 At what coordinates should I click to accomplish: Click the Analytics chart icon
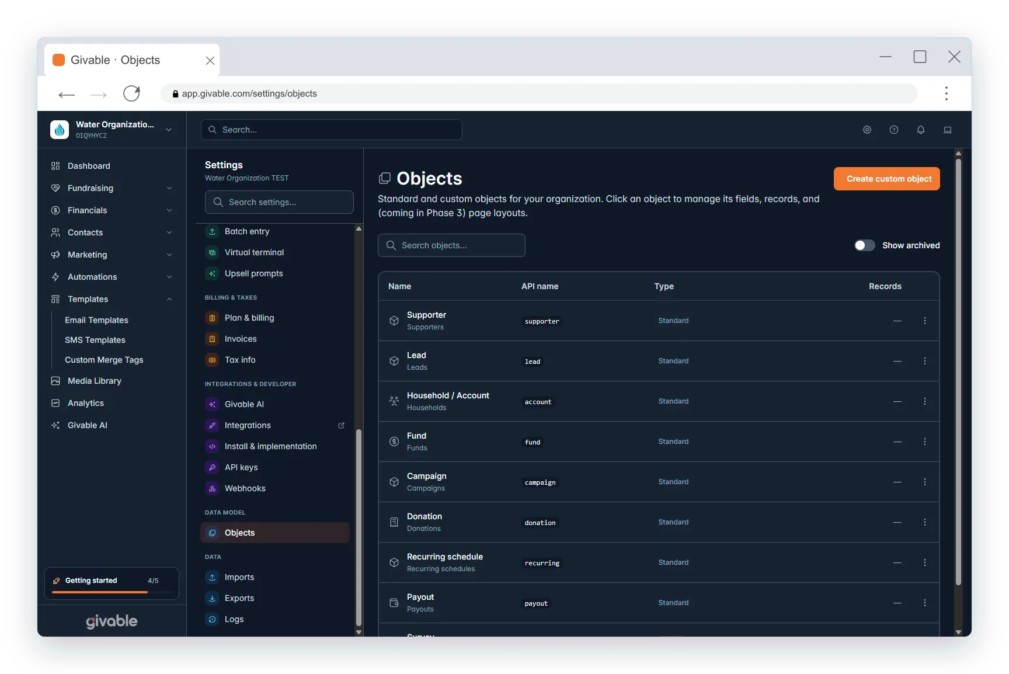pos(55,403)
